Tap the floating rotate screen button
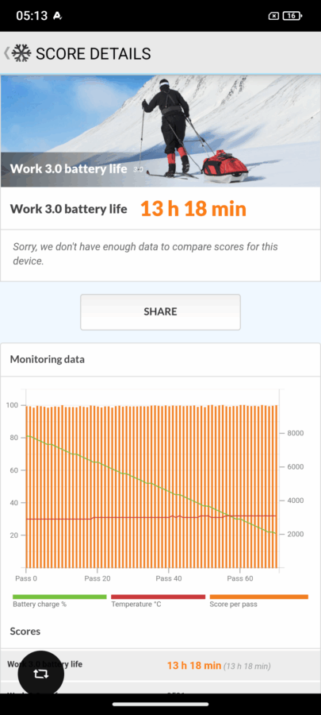Image resolution: width=321 pixels, height=715 pixels. pos(41,674)
